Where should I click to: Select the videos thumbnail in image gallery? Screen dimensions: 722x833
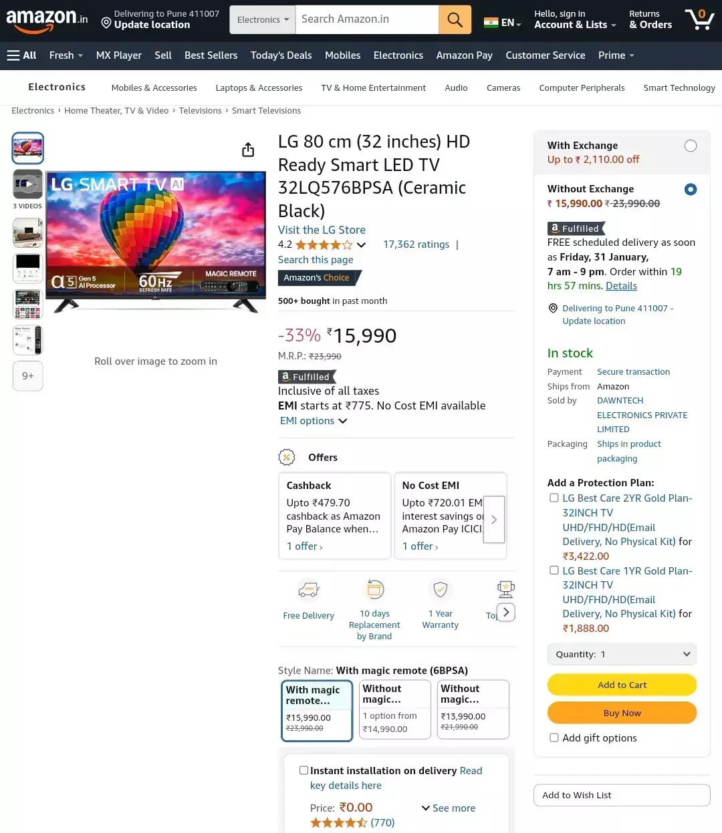[28, 184]
